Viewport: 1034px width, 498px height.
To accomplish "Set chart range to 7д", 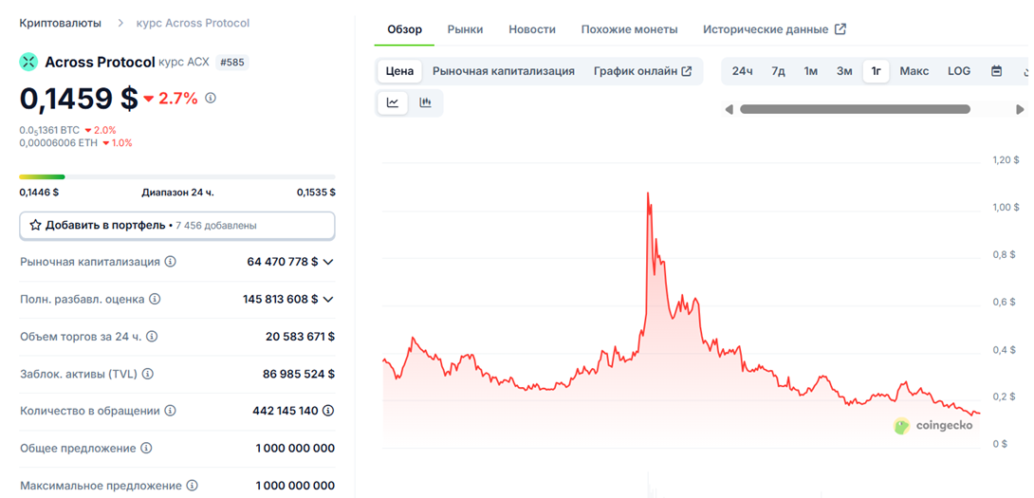I will coord(778,71).
